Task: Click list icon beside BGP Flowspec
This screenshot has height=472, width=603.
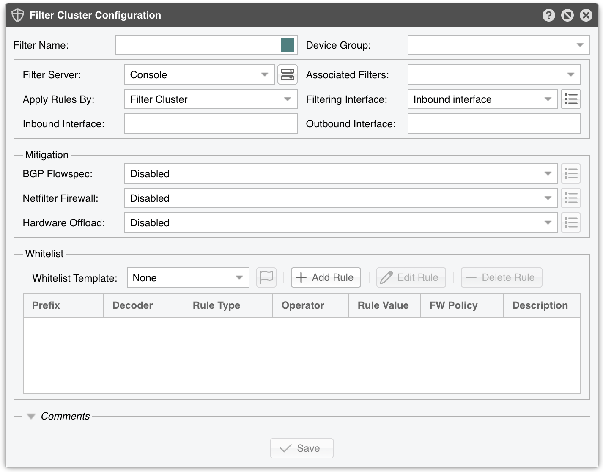Action: pyautogui.click(x=571, y=173)
